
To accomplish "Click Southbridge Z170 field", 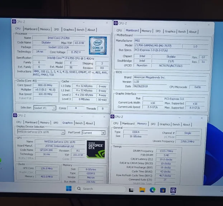I will tap(171, 61).
